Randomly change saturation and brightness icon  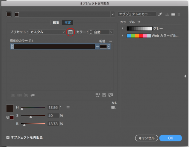(104, 95)
